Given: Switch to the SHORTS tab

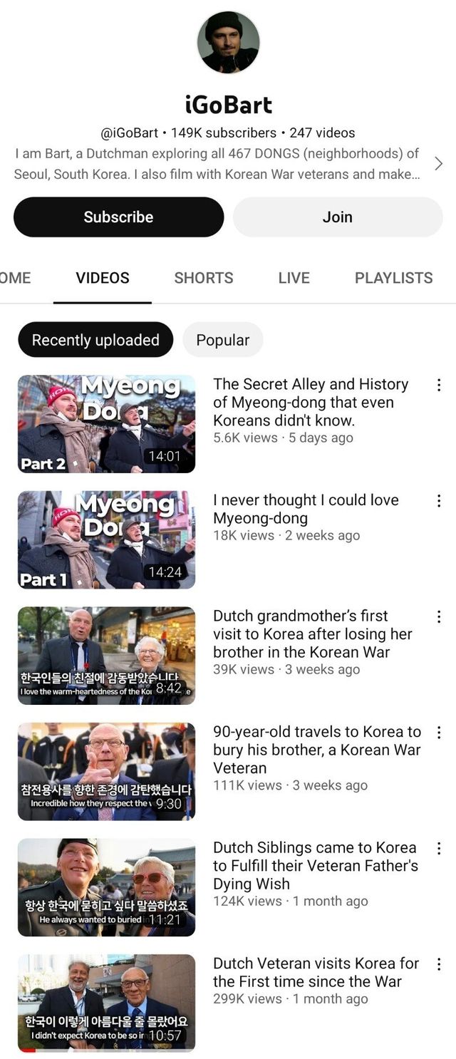Looking at the screenshot, I should pos(204,278).
